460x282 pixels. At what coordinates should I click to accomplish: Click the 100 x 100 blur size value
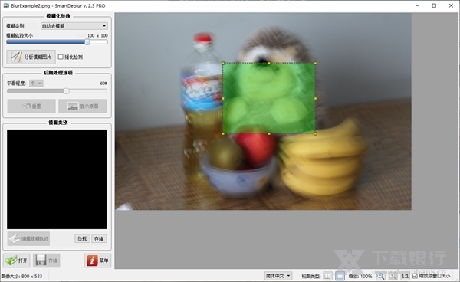coord(97,35)
